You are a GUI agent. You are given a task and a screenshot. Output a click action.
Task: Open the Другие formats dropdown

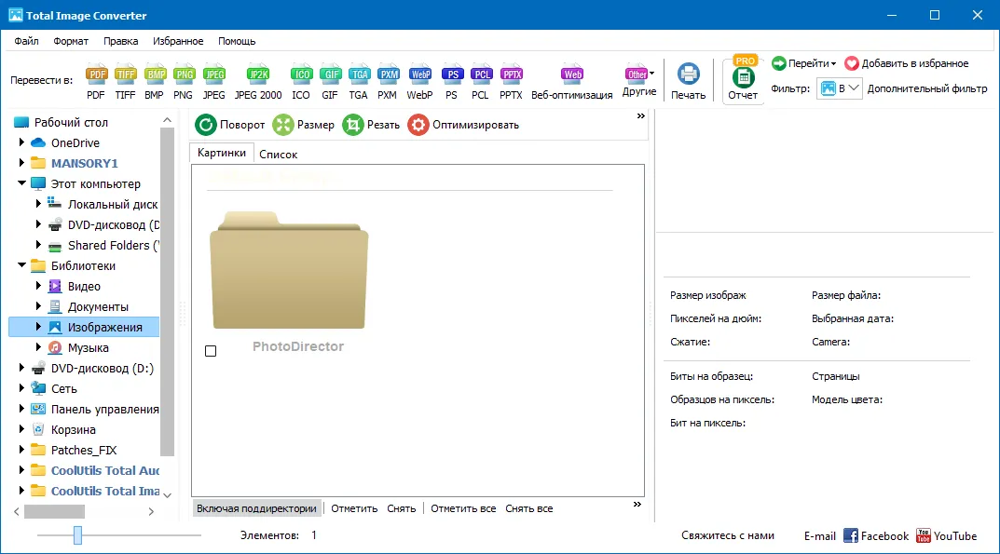click(x=639, y=80)
